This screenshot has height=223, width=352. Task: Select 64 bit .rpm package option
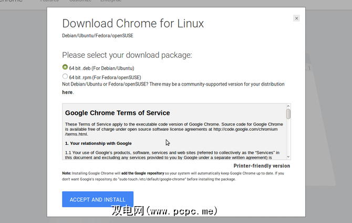(x=65, y=77)
